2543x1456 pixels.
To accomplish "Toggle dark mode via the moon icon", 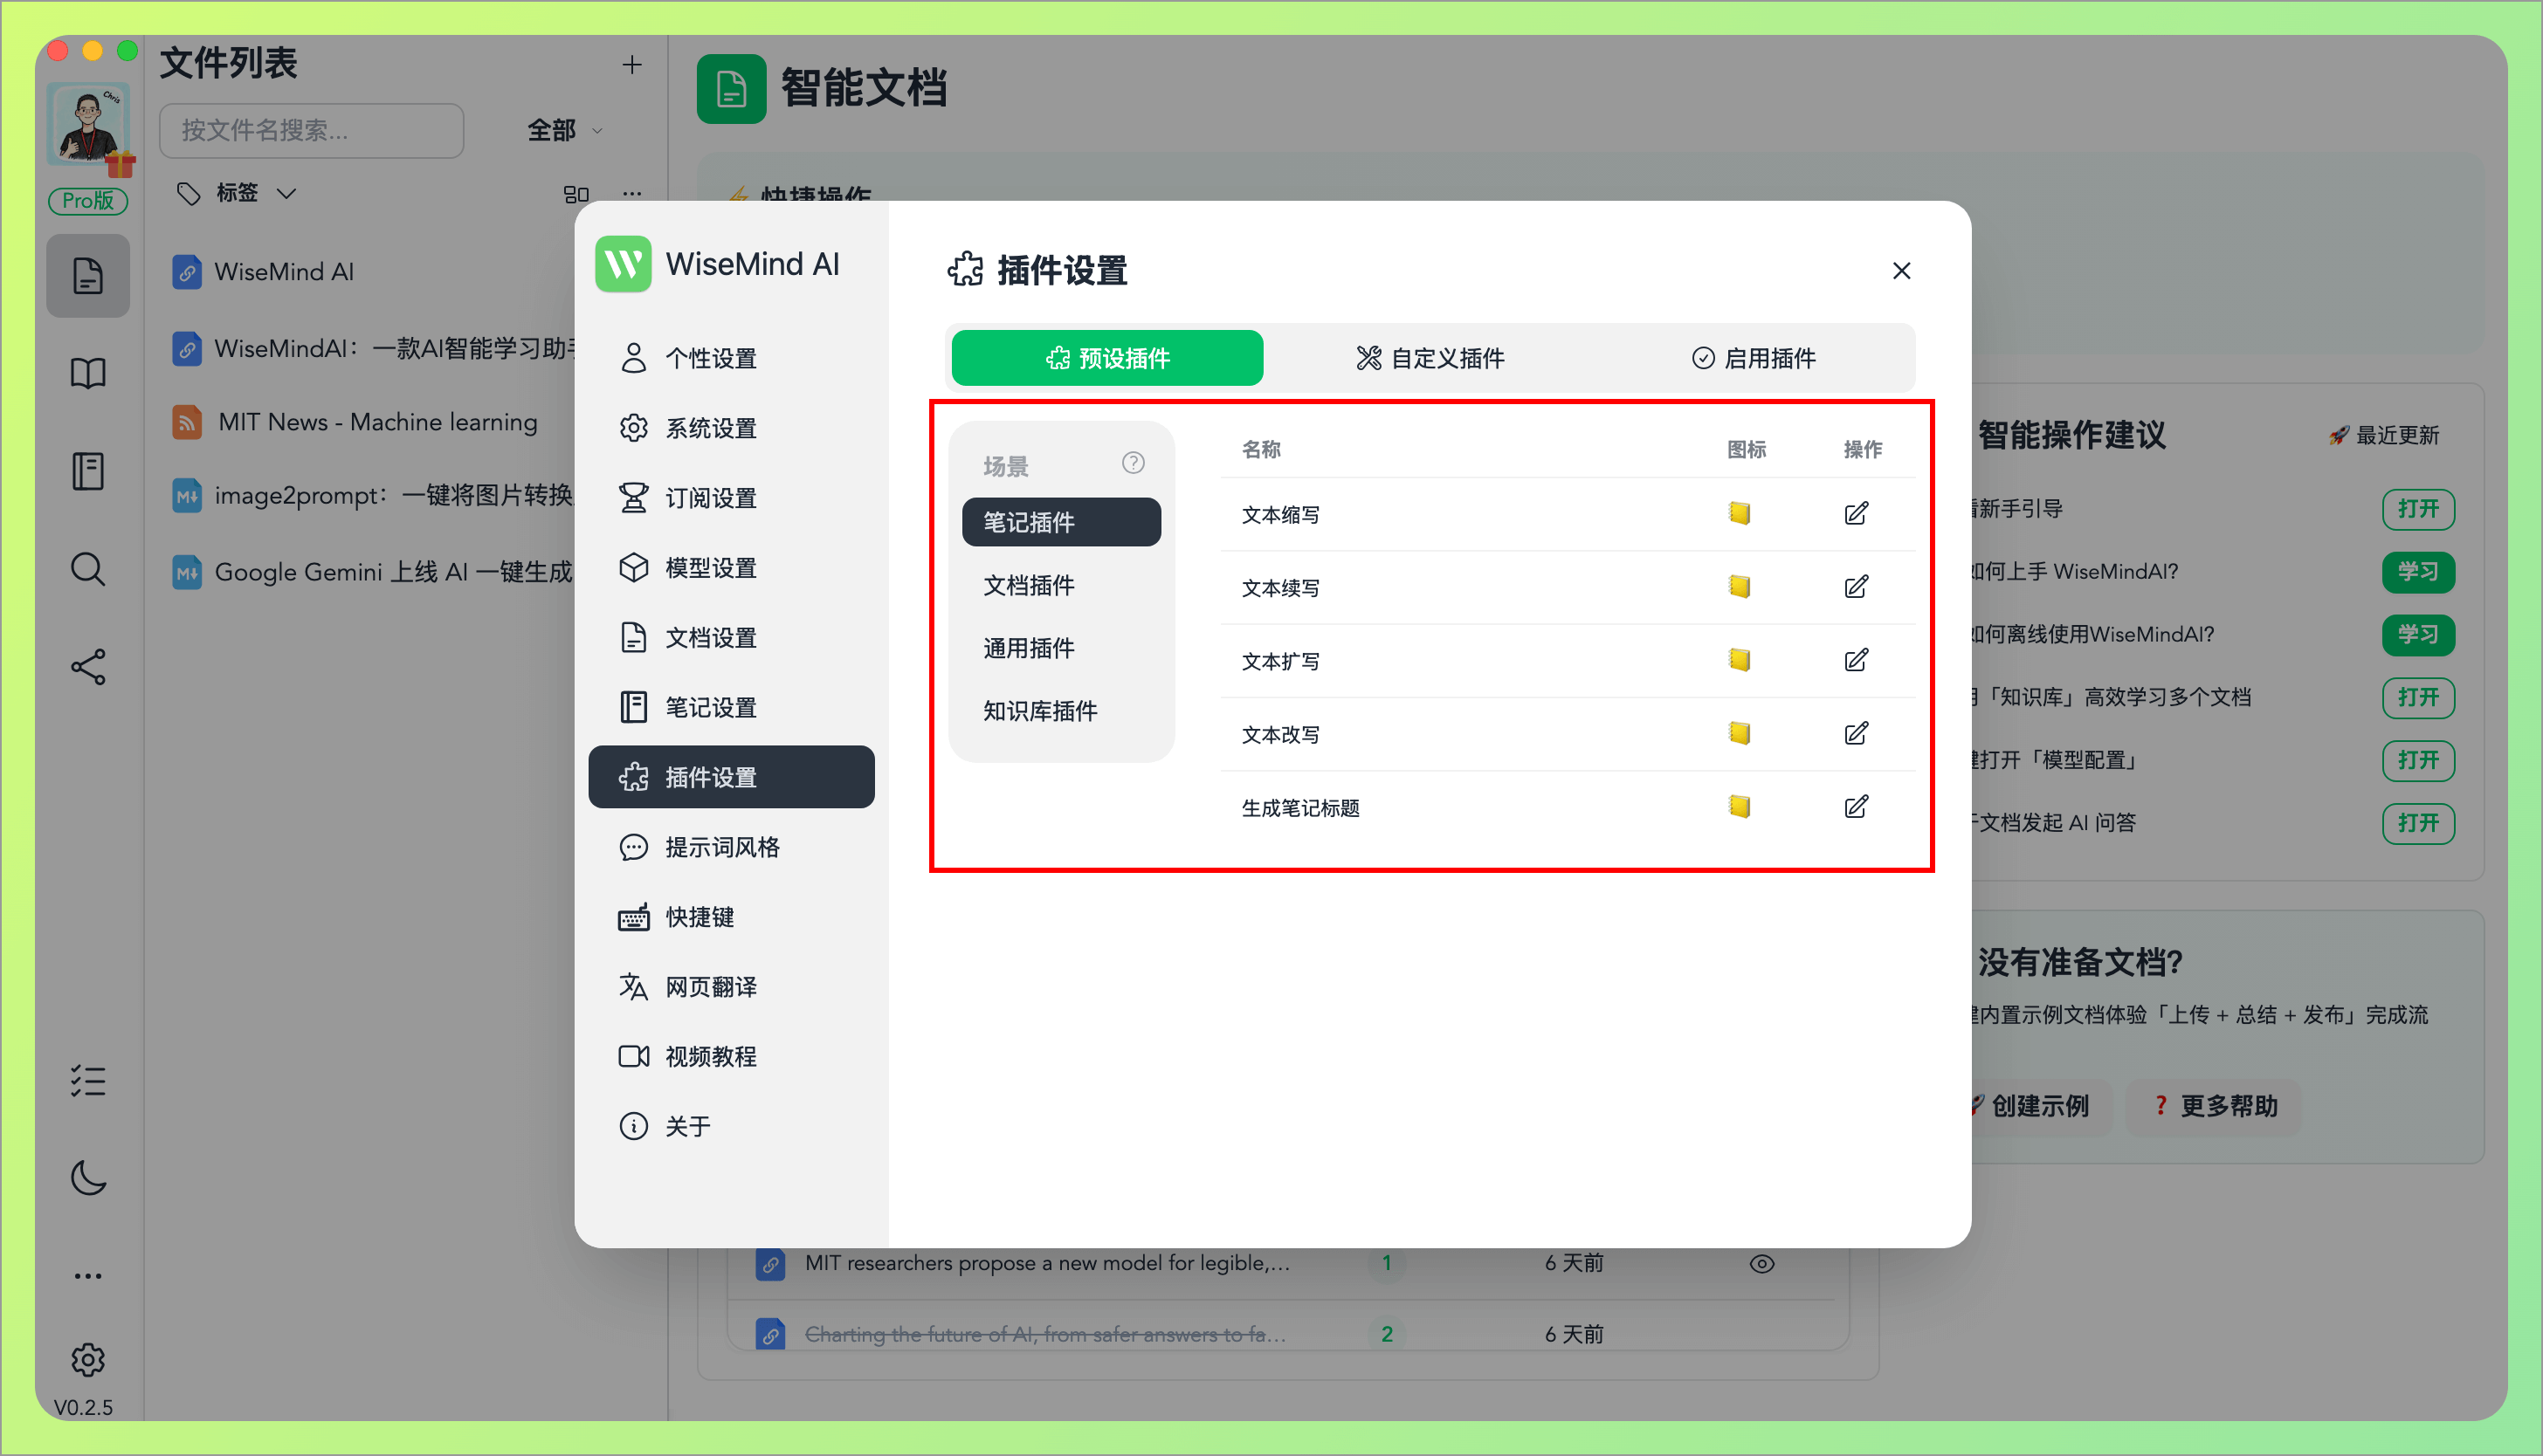I will (x=88, y=1178).
